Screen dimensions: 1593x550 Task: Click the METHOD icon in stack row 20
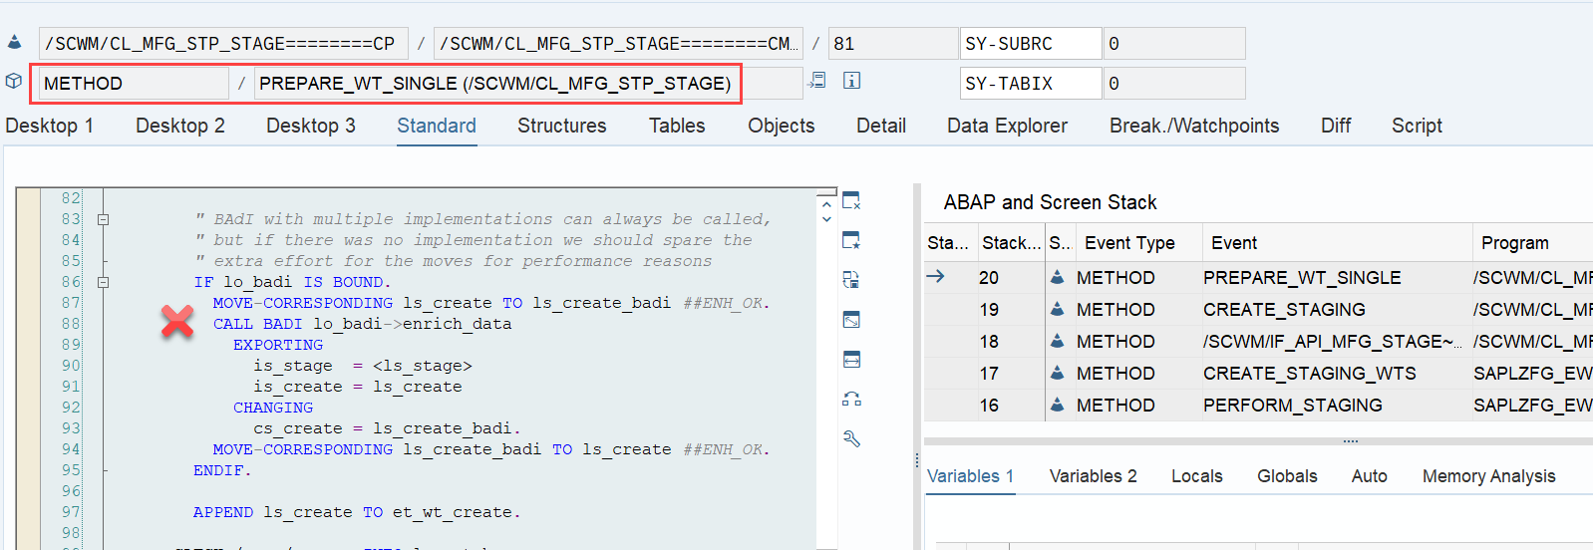[x=1057, y=277]
